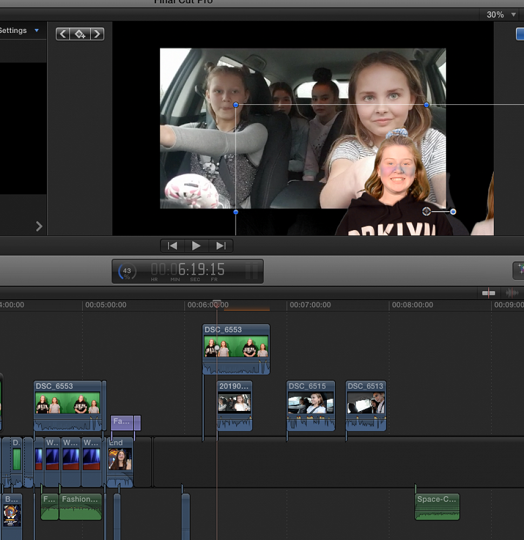Screen dimensions: 524x540
Task: Toggle audio skimming waveform icon
Action: pyautogui.click(x=510, y=293)
